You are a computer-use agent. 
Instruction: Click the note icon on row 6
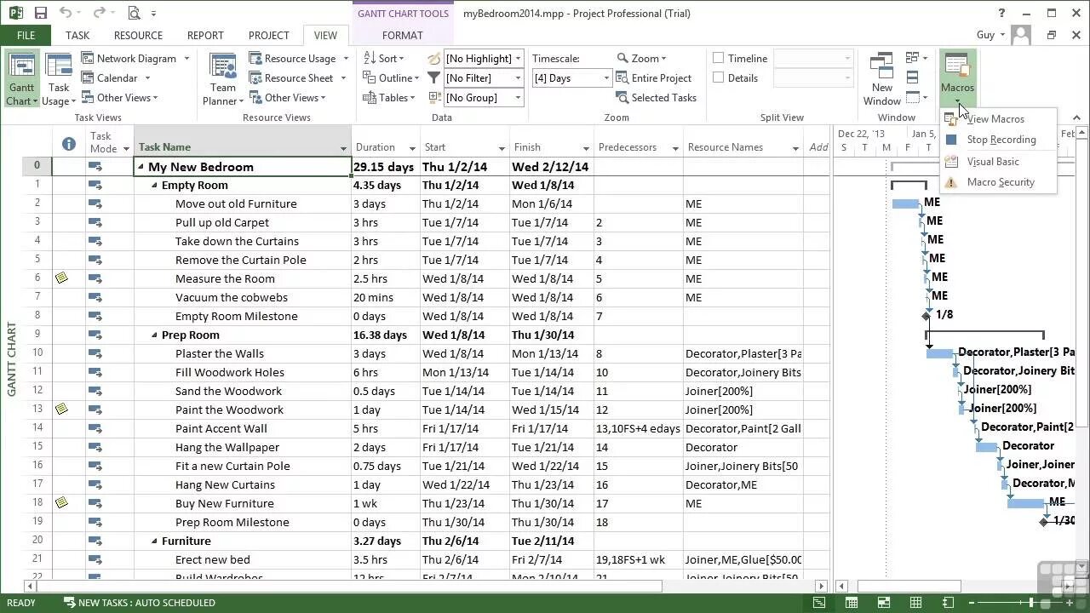(61, 278)
